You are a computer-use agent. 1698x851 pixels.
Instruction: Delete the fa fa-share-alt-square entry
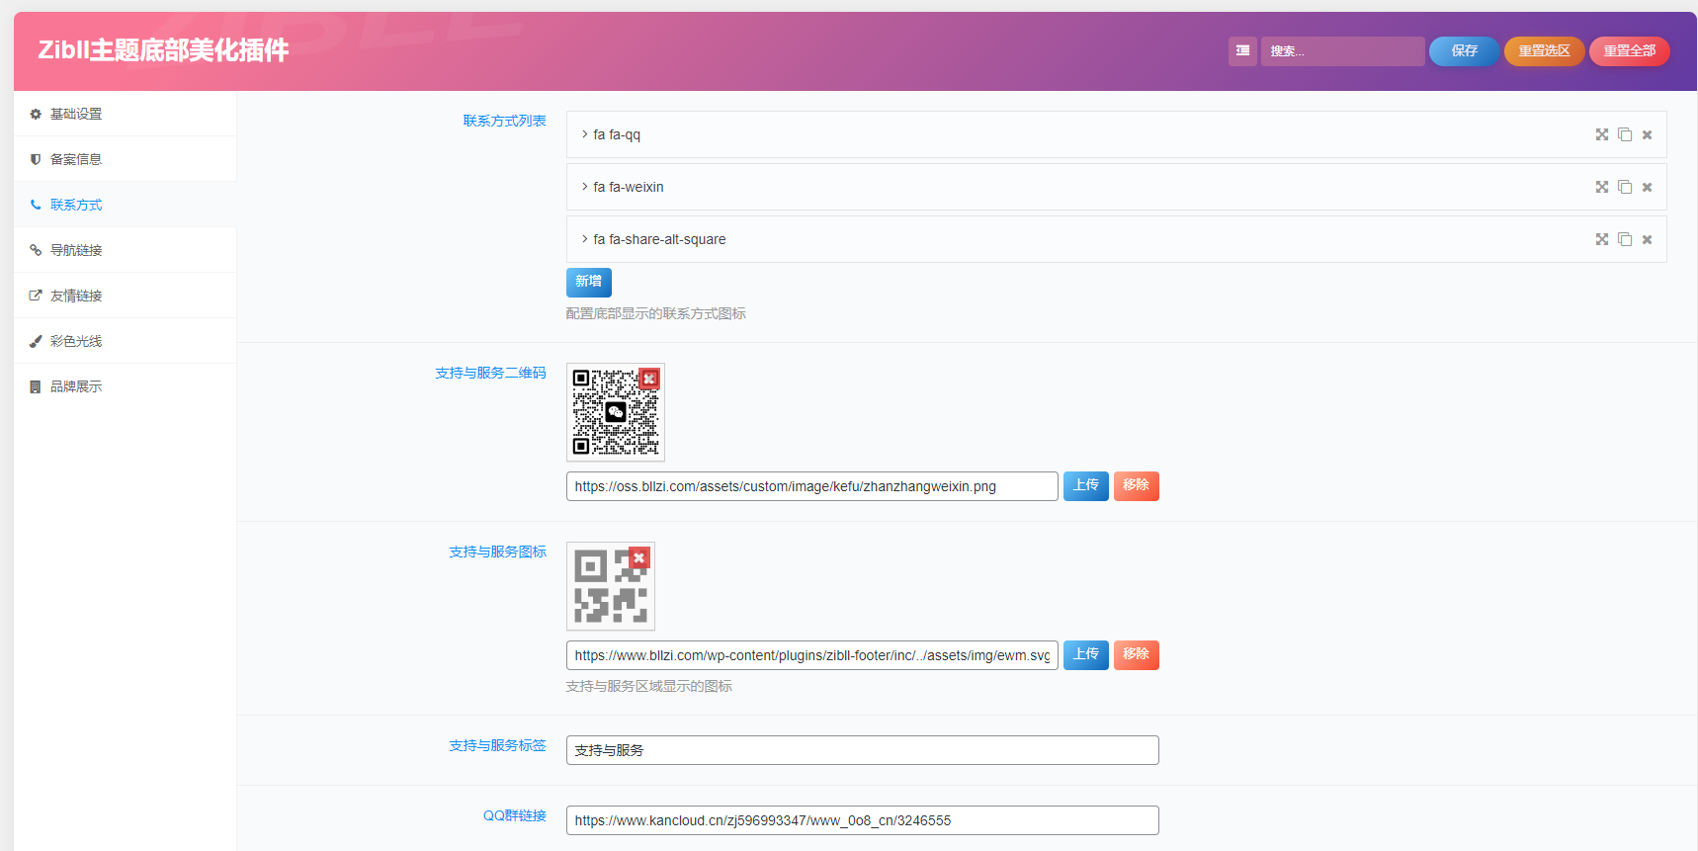coord(1647,239)
